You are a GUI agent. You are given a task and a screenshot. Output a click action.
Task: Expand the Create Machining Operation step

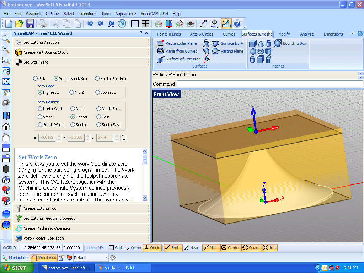tap(81, 228)
